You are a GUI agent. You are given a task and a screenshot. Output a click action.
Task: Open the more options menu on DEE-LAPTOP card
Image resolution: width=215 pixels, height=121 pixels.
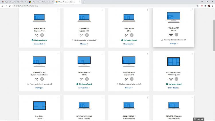coord(148,10)
